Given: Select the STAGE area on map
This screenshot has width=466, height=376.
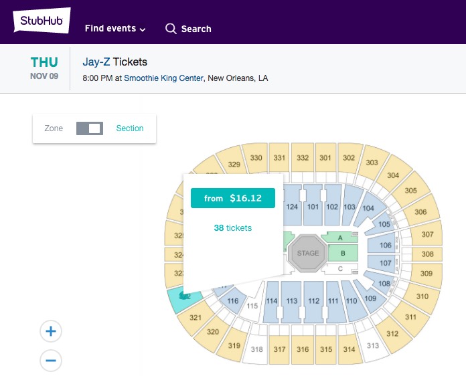Looking at the screenshot, I should coord(308,253).
